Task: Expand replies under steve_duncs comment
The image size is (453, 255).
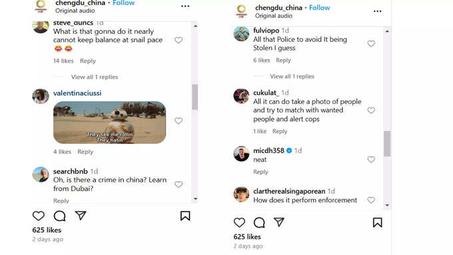Action: point(95,77)
